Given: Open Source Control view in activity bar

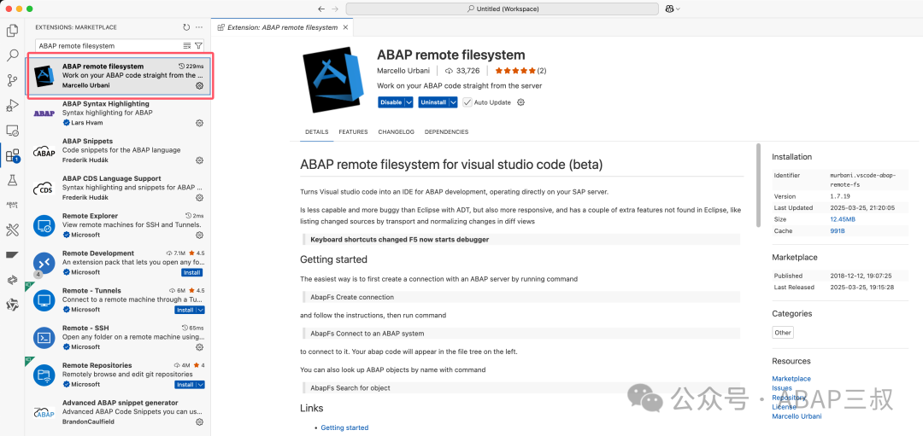Looking at the screenshot, I should [x=12, y=80].
